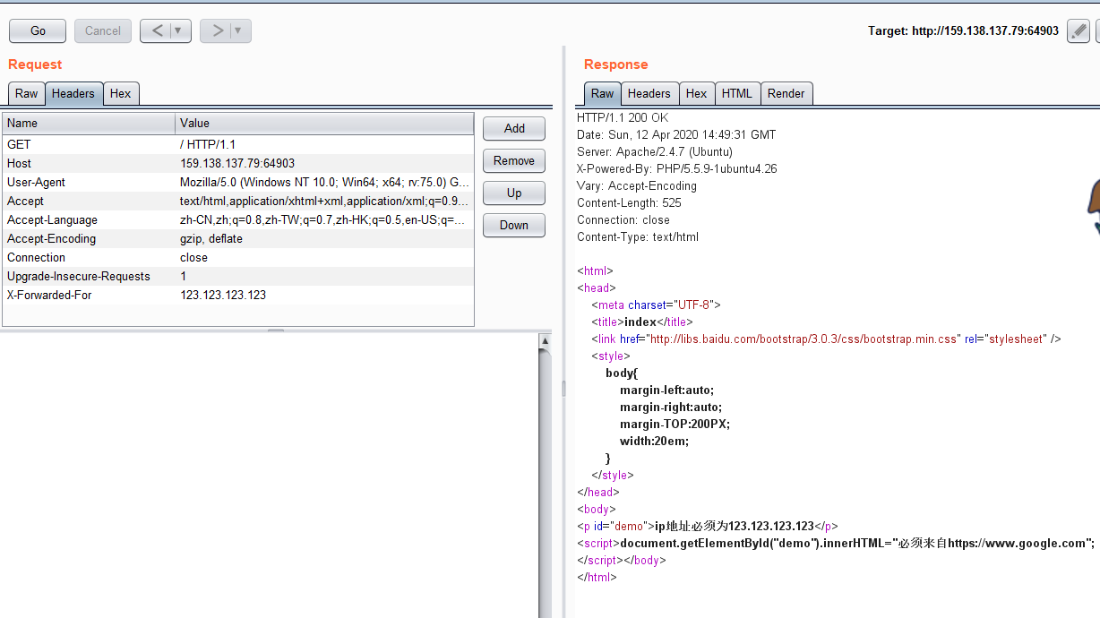Click the document.getElementById script line

836,543
